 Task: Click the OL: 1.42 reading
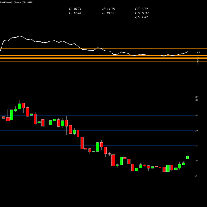click(142, 17)
